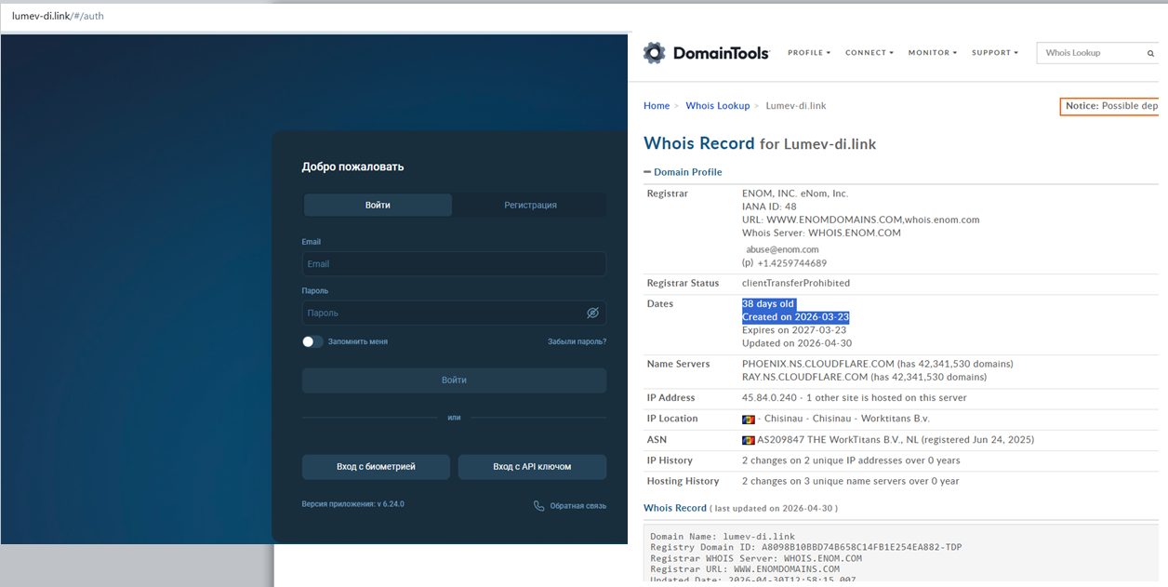Click the abuse@enom.com email text
1168x587 pixels.
(782, 249)
